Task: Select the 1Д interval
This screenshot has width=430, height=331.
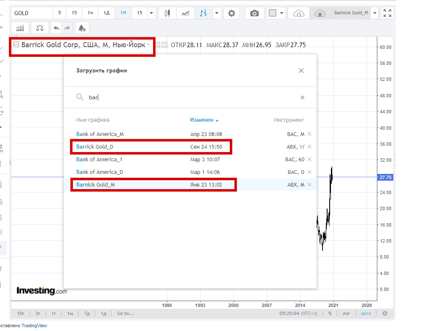Action: 106,13
